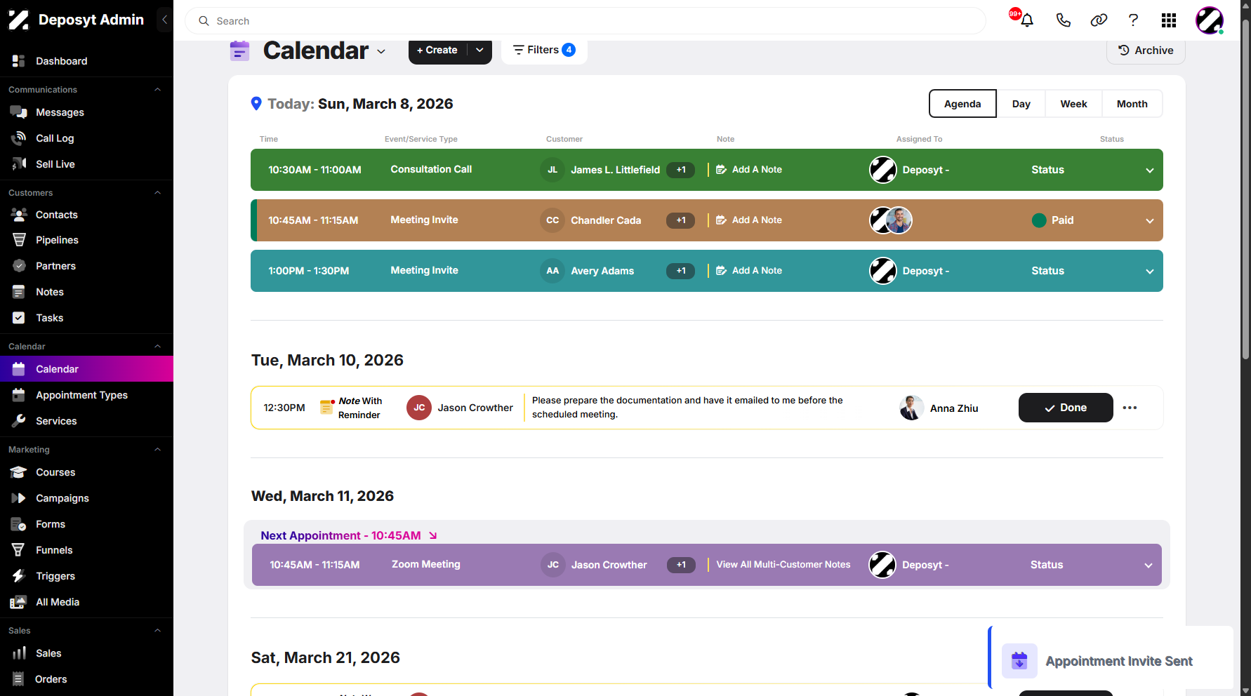
Task: Open the Archive button
Action: pyautogui.click(x=1146, y=51)
